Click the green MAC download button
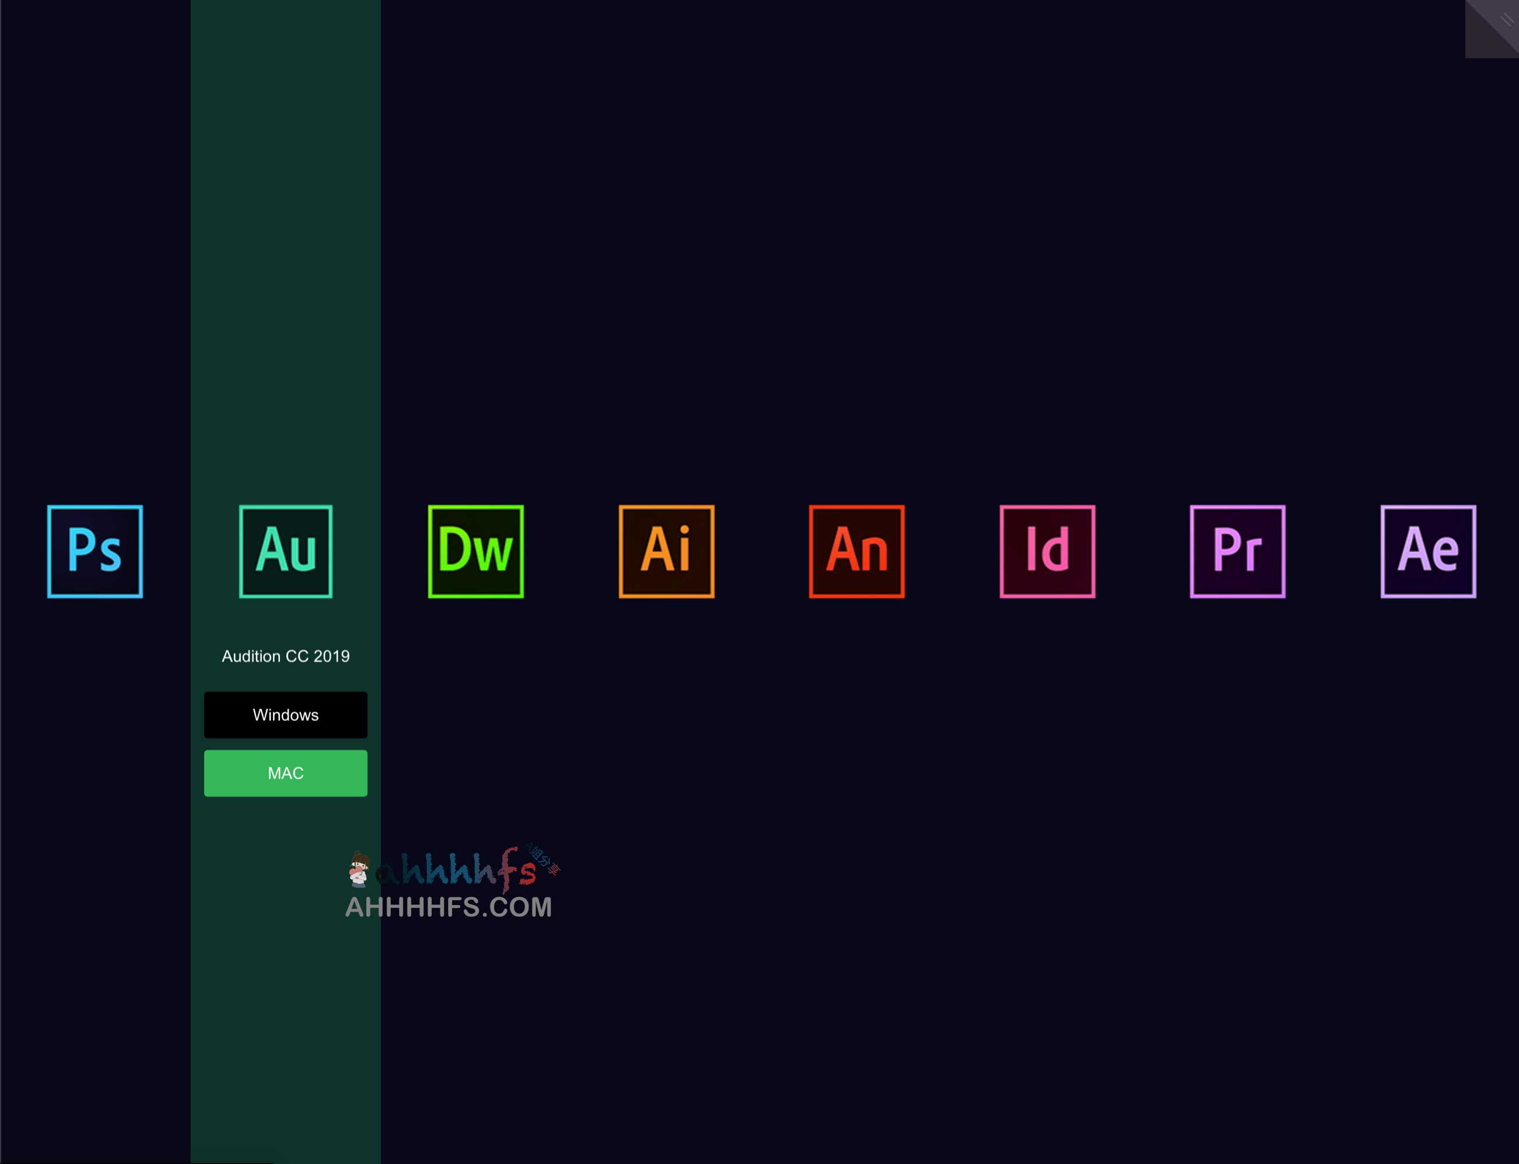This screenshot has height=1164, width=1519. click(285, 773)
